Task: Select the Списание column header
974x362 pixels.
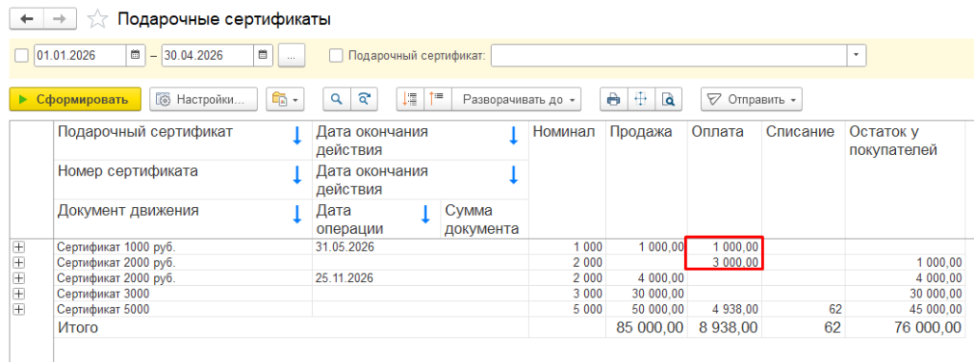Action: pyautogui.click(x=803, y=181)
